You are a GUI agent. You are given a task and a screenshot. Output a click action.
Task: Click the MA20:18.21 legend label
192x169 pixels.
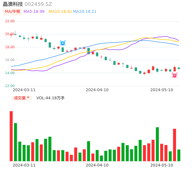tap(85, 12)
